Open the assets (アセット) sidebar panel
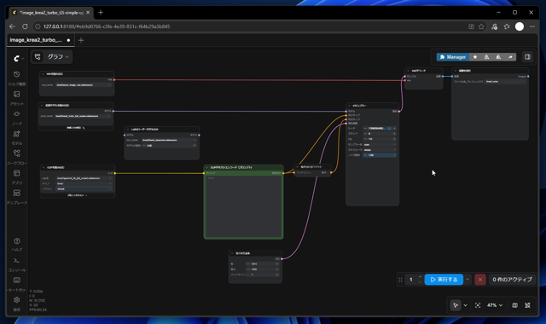 pos(17,98)
